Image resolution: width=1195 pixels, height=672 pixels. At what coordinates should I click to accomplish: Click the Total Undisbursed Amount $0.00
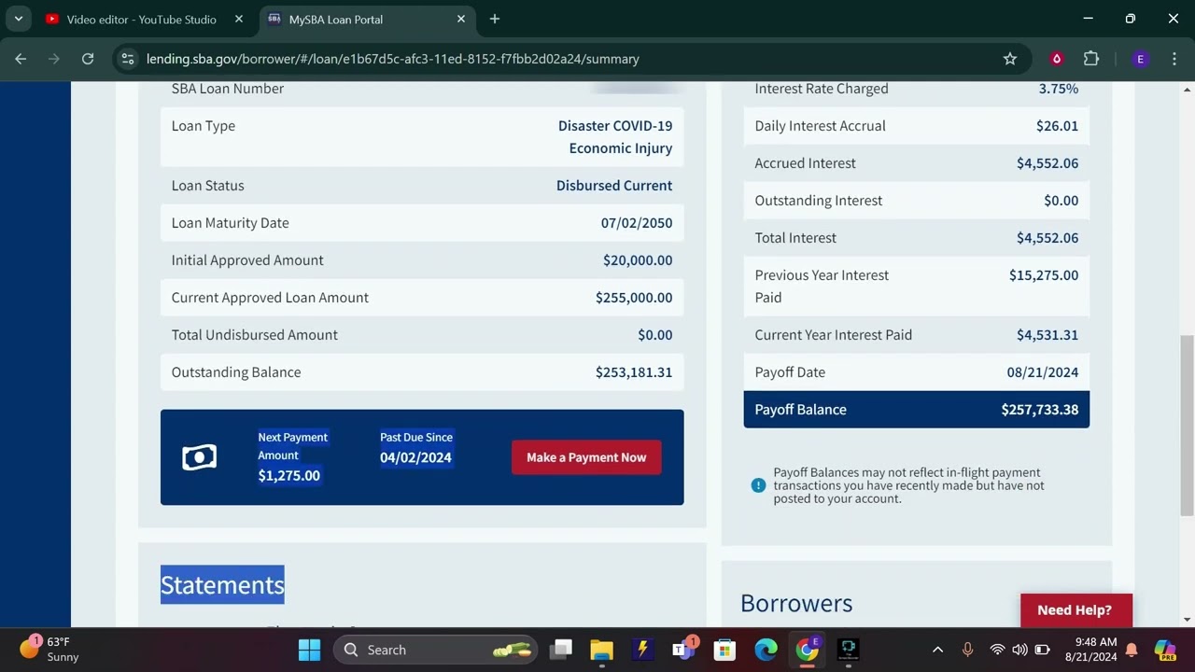click(655, 335)
